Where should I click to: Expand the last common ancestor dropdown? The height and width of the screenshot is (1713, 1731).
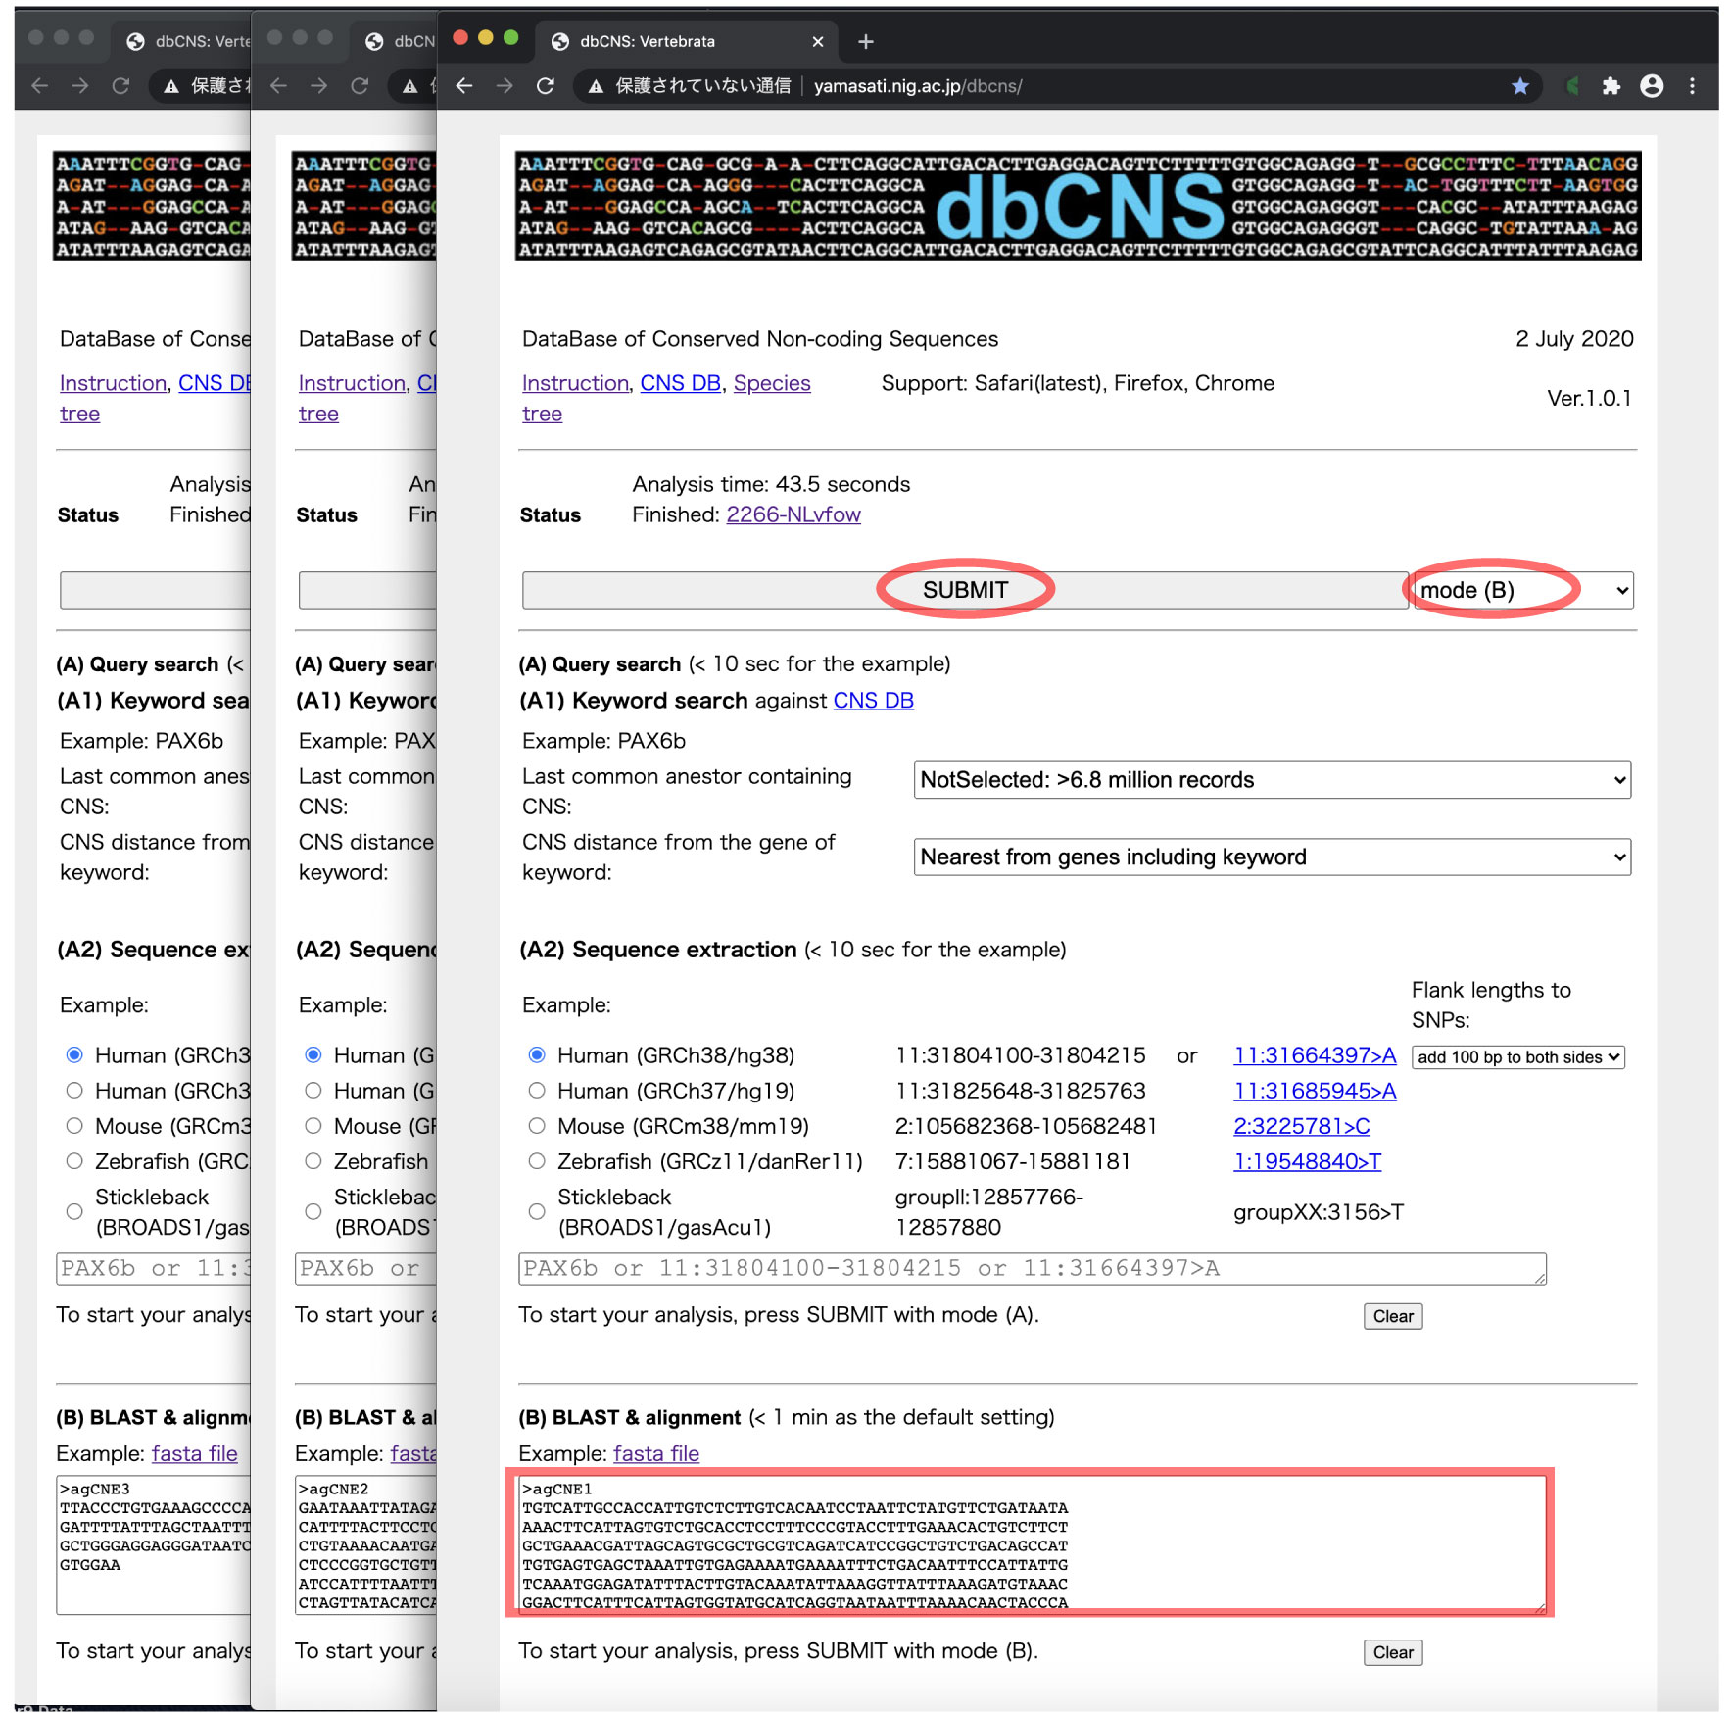1272,780
